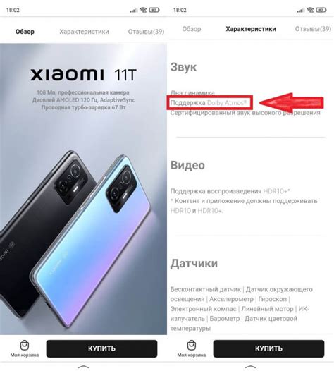This screenshot has height=371, width=334.
Task: Click the HDR10+ link after воспроизведения
Action: click(x=276, y=191)
